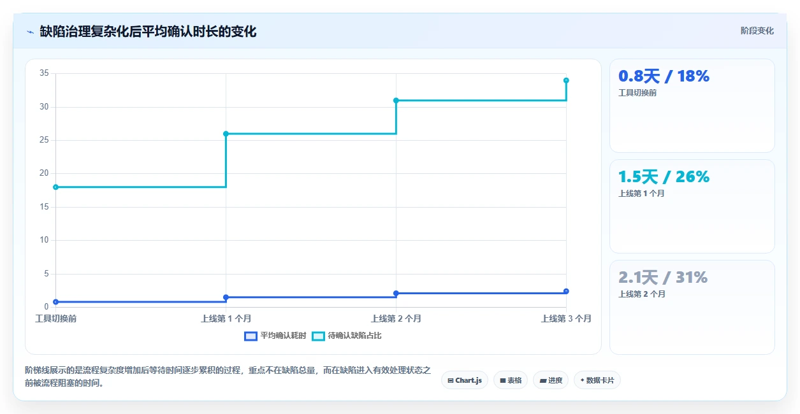Click the 数据卡片 tag chip
The image size is (800, 414).
597,380
